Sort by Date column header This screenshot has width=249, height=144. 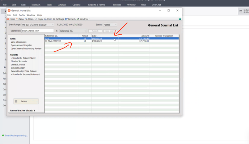[x=105, y=36]
